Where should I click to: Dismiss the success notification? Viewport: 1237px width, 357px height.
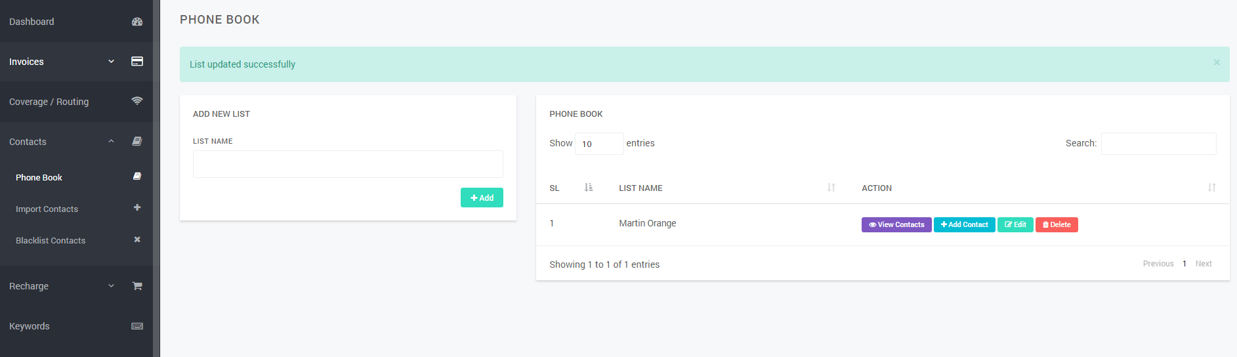click(x=1216, y=62)
